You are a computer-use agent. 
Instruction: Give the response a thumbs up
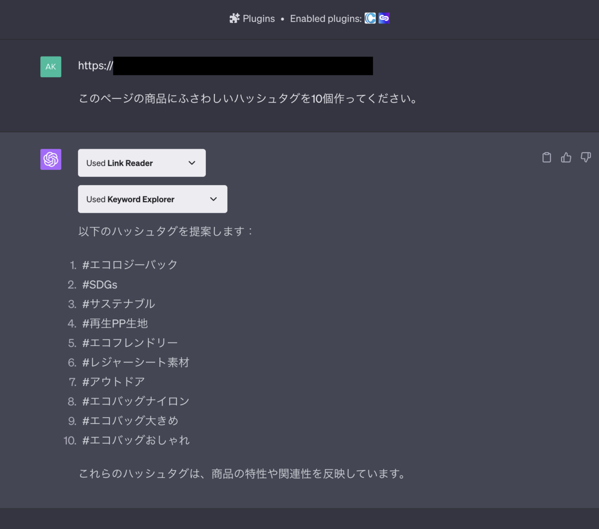566,157
